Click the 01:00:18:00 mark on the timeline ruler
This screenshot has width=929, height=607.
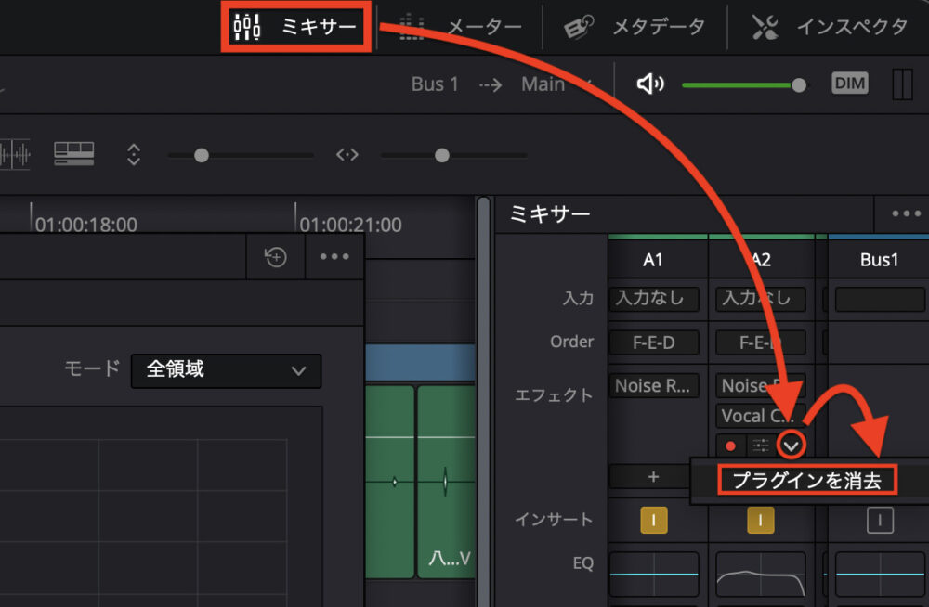85,225
